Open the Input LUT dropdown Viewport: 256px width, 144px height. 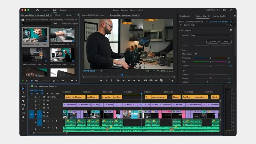pos(211,35)
